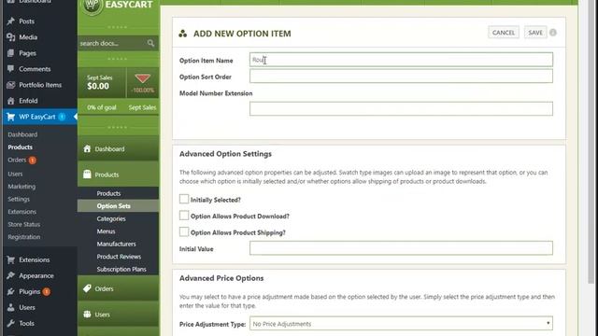
Task: Click the EasyCart Products box icon
Action: 87,175
